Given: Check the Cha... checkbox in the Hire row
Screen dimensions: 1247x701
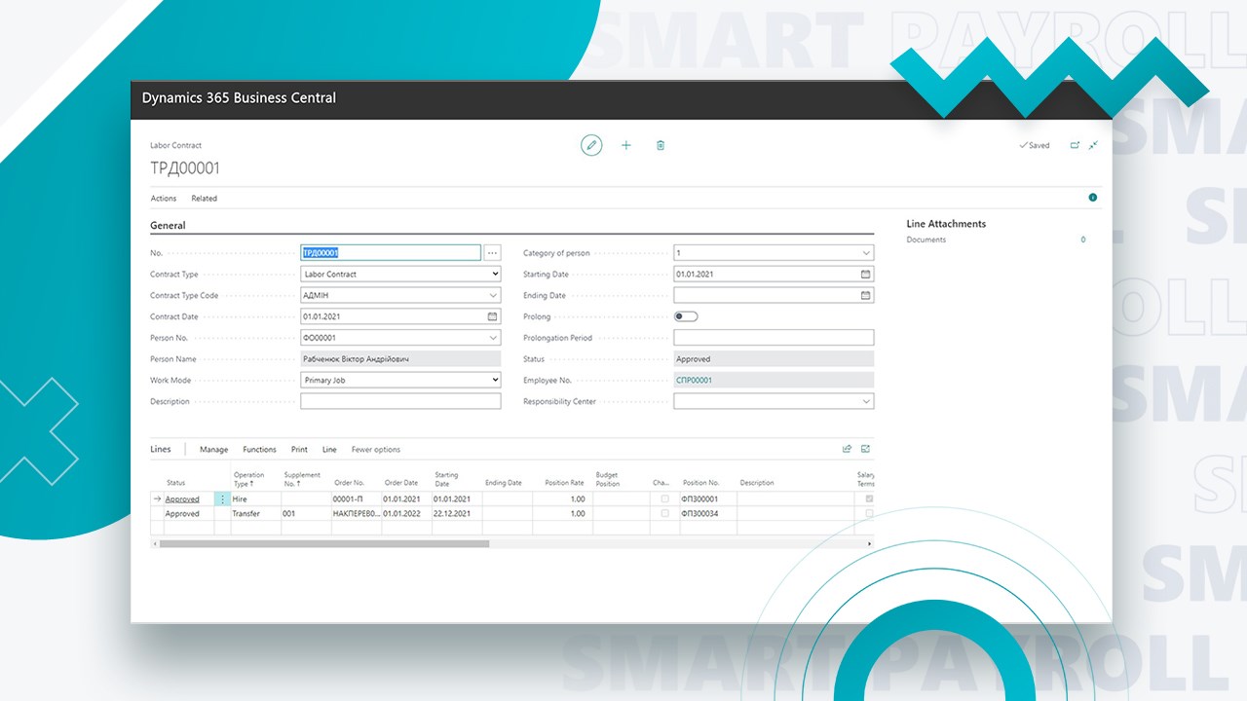Looking at the screenshot, I should (664, 498).
